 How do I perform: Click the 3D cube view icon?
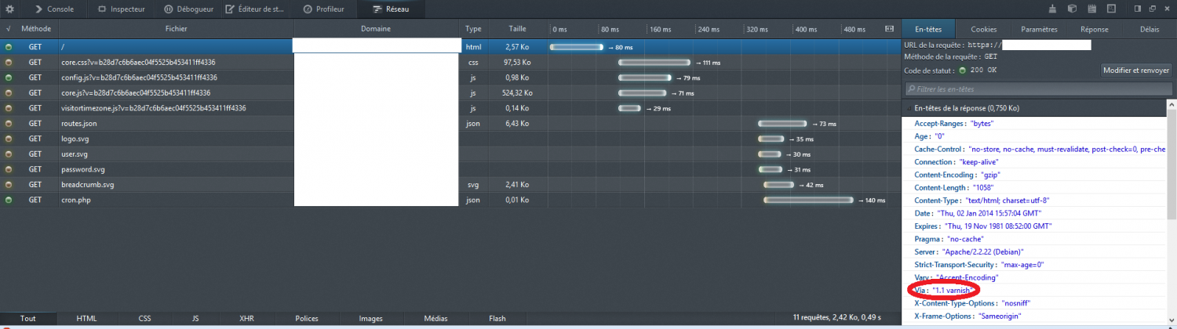point(1071,9)
